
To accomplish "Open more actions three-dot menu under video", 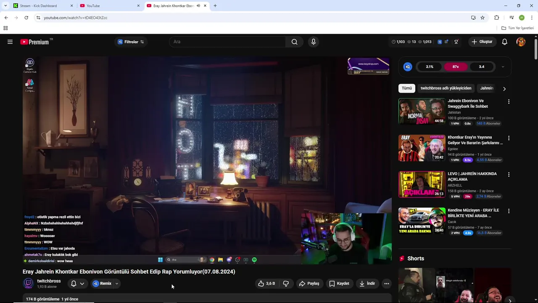I will tap(387, 284).
